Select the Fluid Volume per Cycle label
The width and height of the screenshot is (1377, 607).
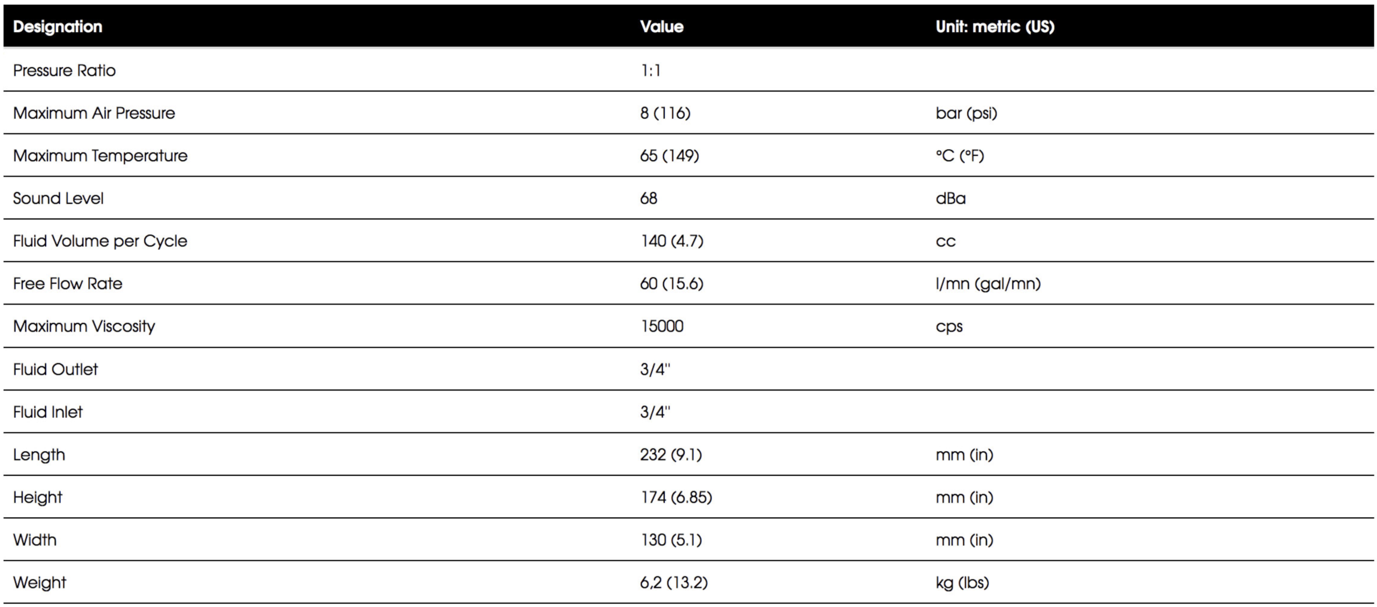(x=100, y=241)
